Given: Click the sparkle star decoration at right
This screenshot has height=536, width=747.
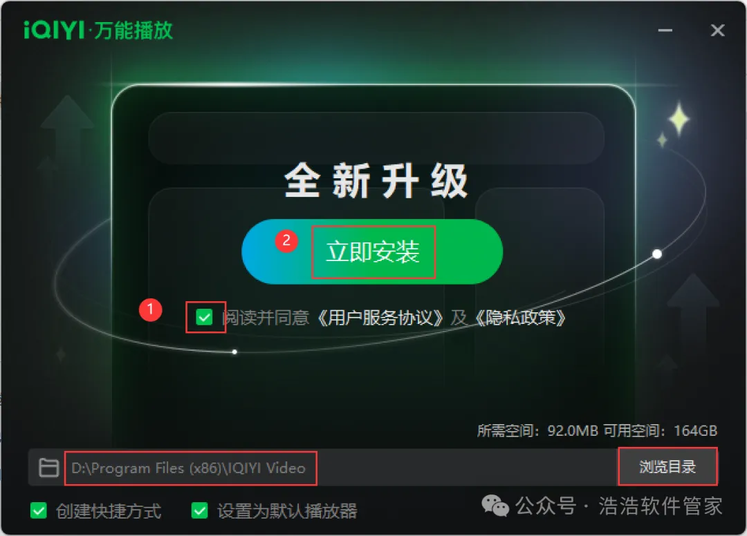Looking at the screenshot, I should 679,118.
